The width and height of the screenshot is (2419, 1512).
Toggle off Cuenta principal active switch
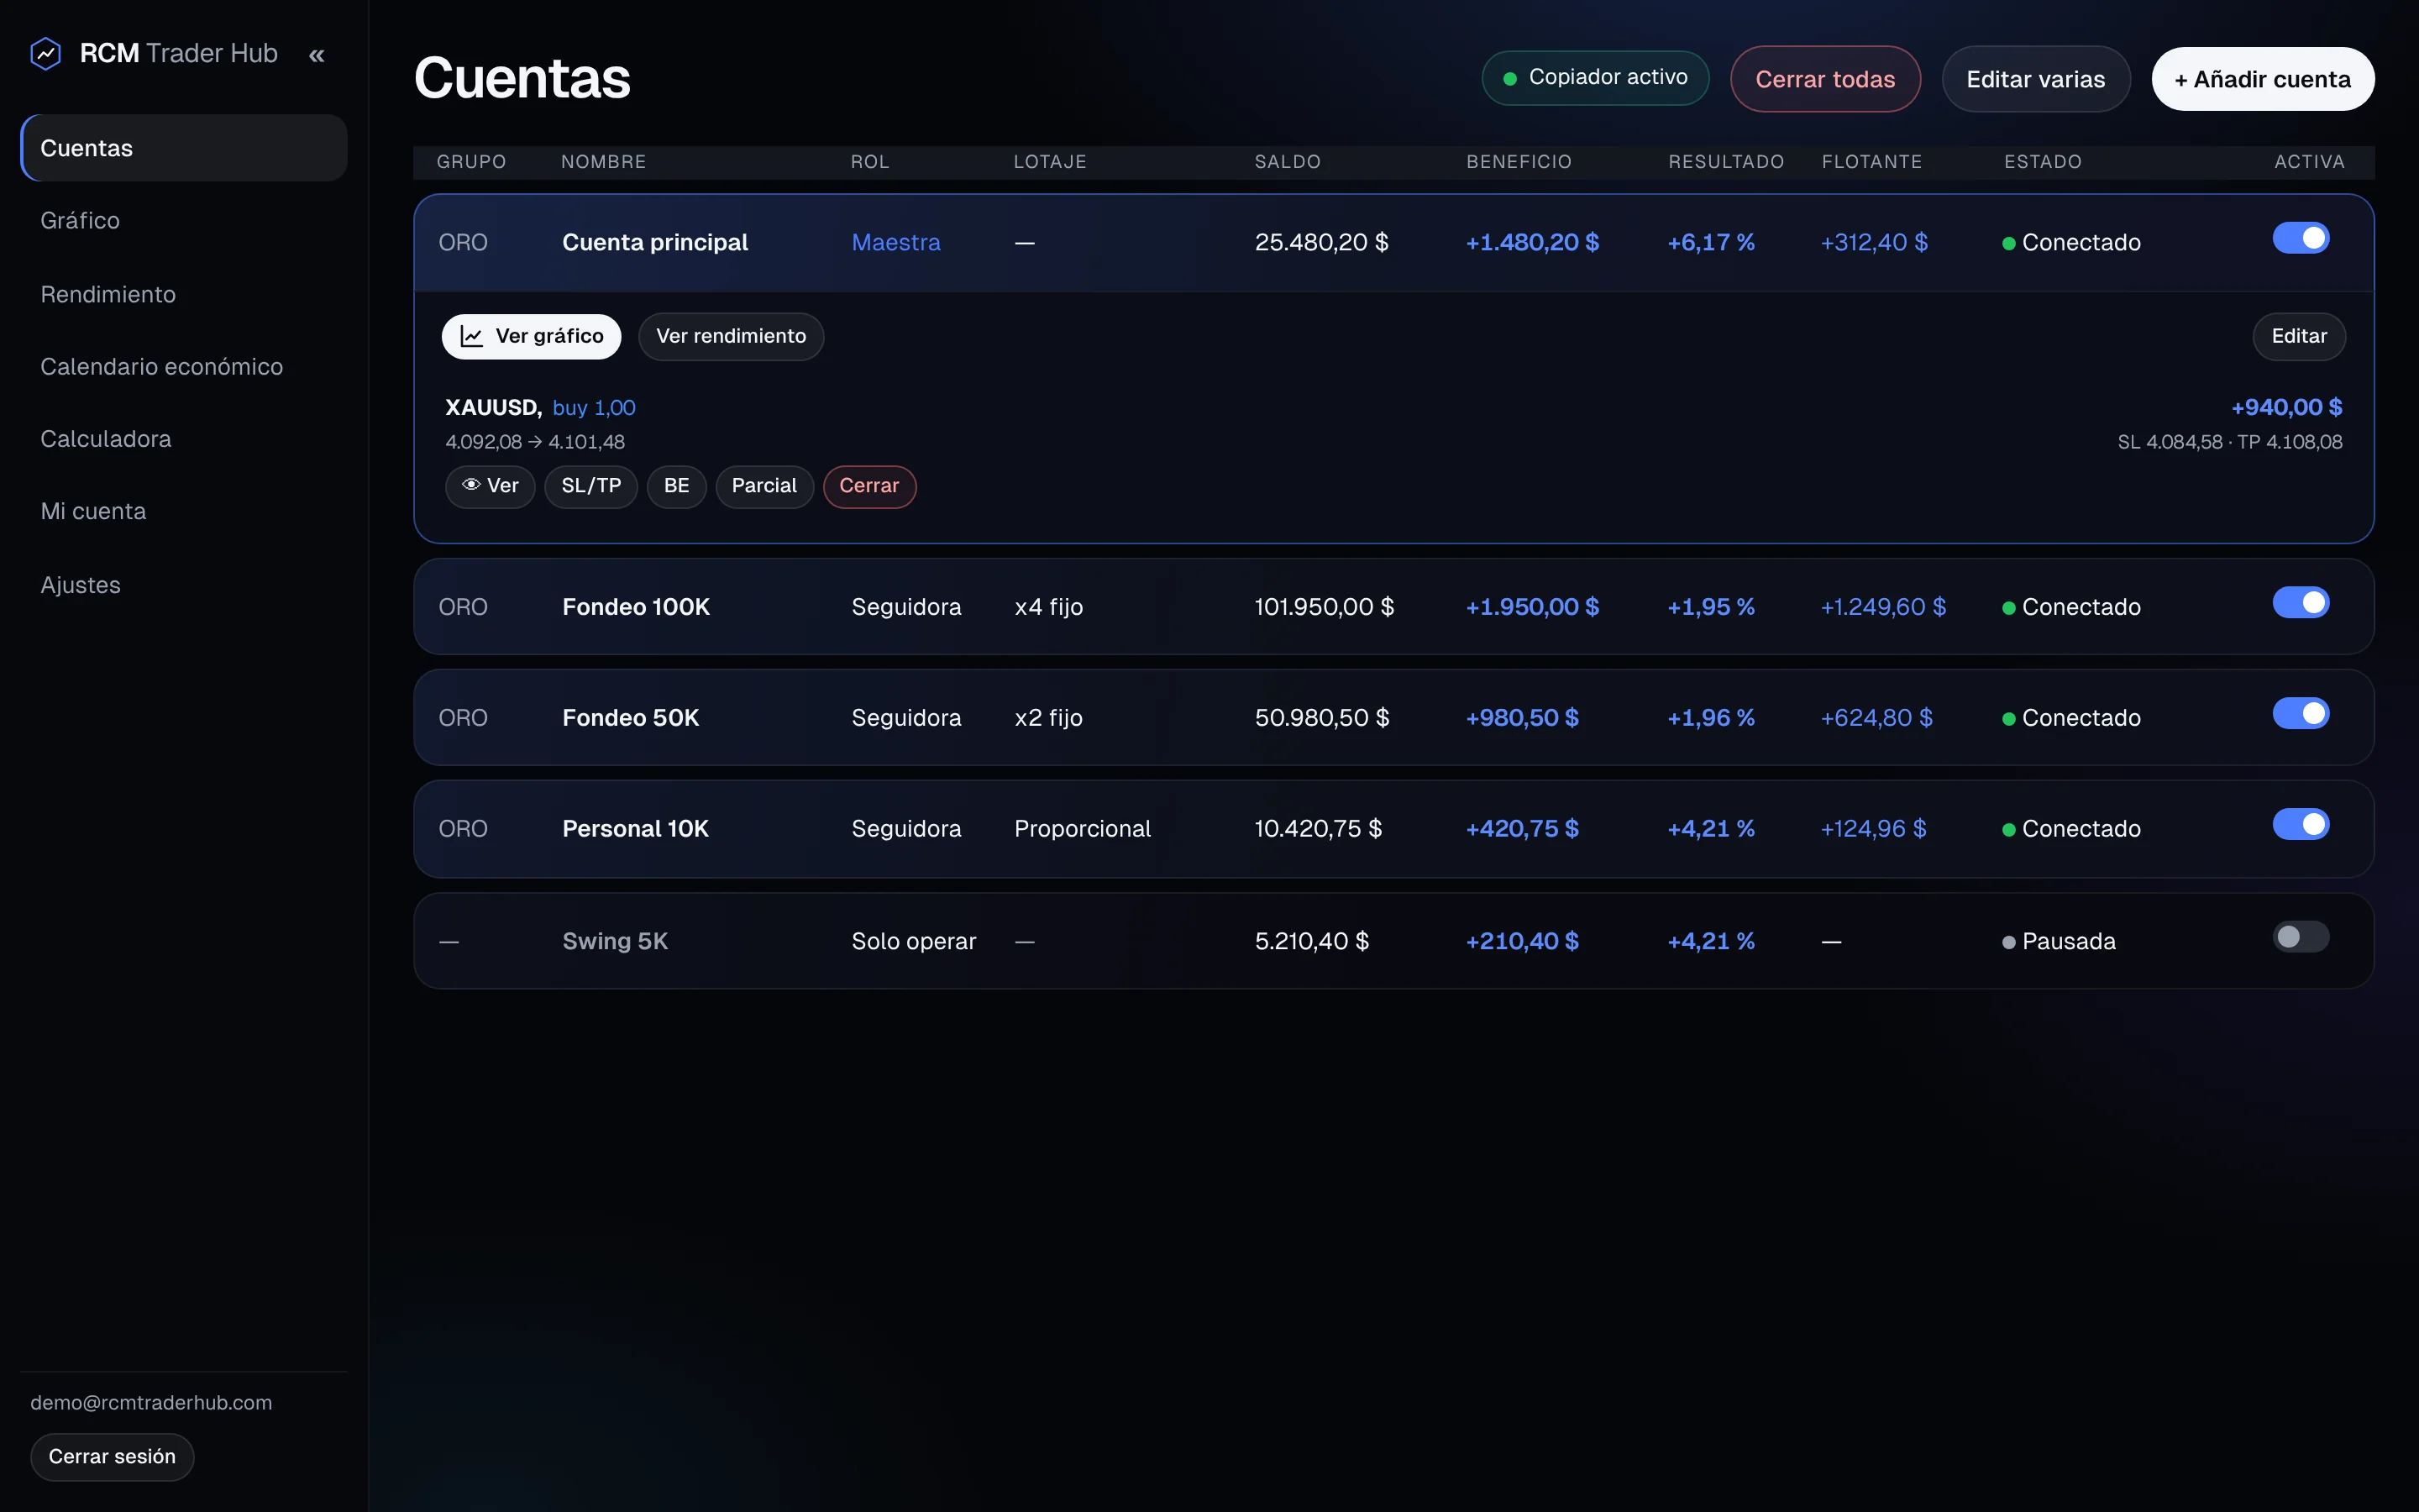coord(2300,238)
